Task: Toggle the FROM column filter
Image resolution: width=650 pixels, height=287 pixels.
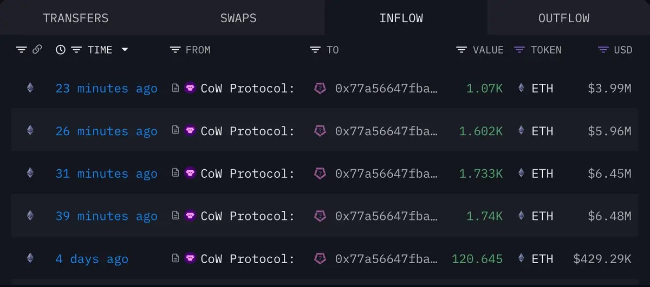Action: (175, 50)
